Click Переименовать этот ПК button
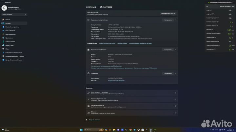The image size is (236, 132). click(168, 13)
